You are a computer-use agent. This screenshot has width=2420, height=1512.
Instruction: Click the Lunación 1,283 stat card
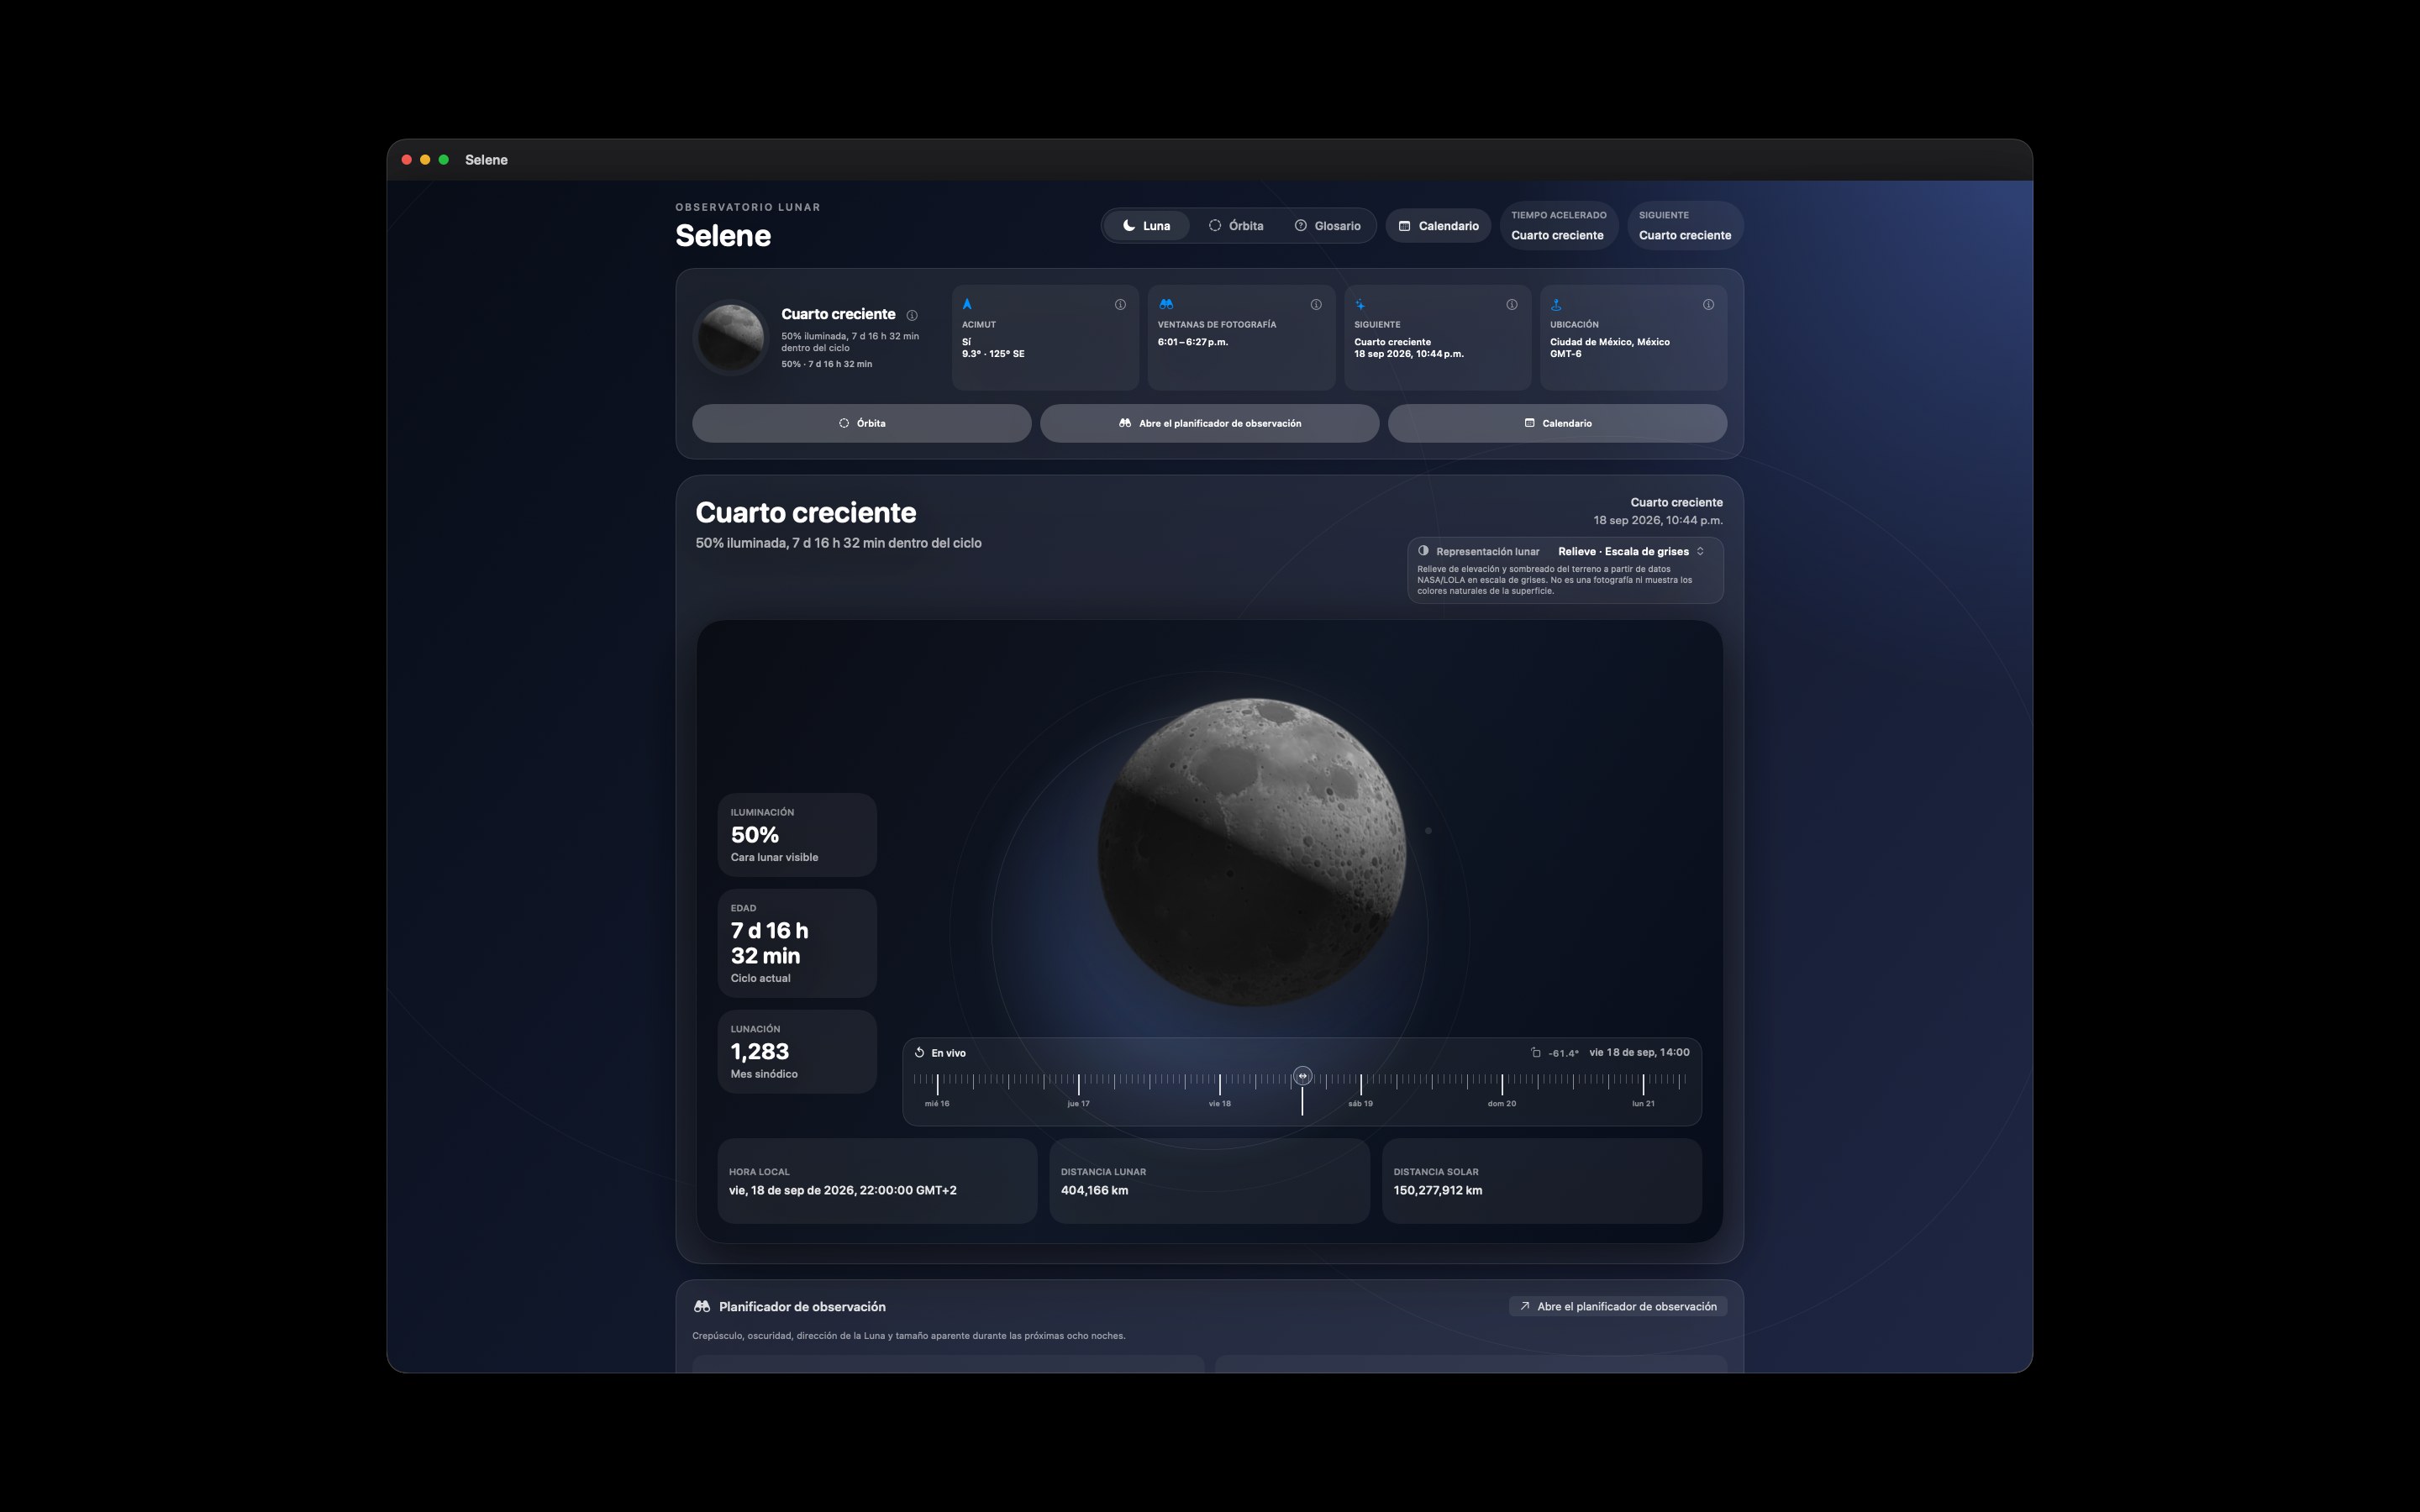click(797, 1051)
